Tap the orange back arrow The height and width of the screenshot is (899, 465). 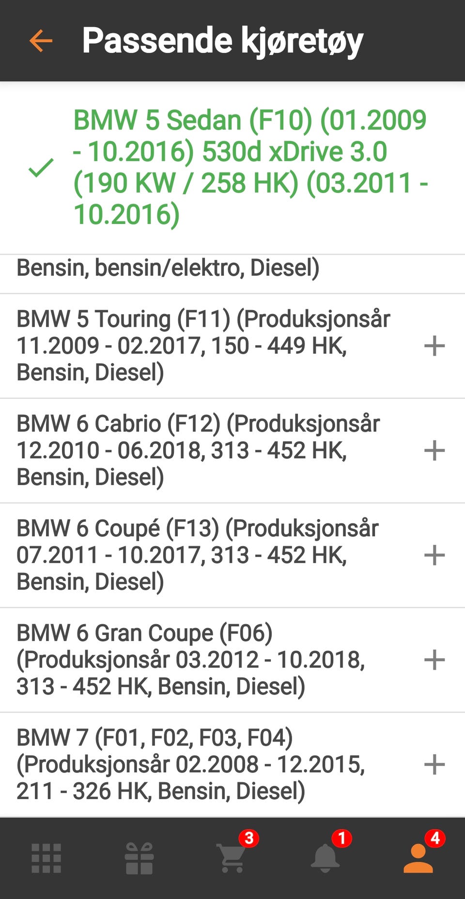coord(41,40)
